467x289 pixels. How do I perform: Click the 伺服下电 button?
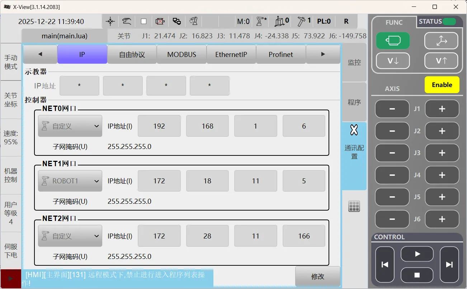tap(11, 251)
